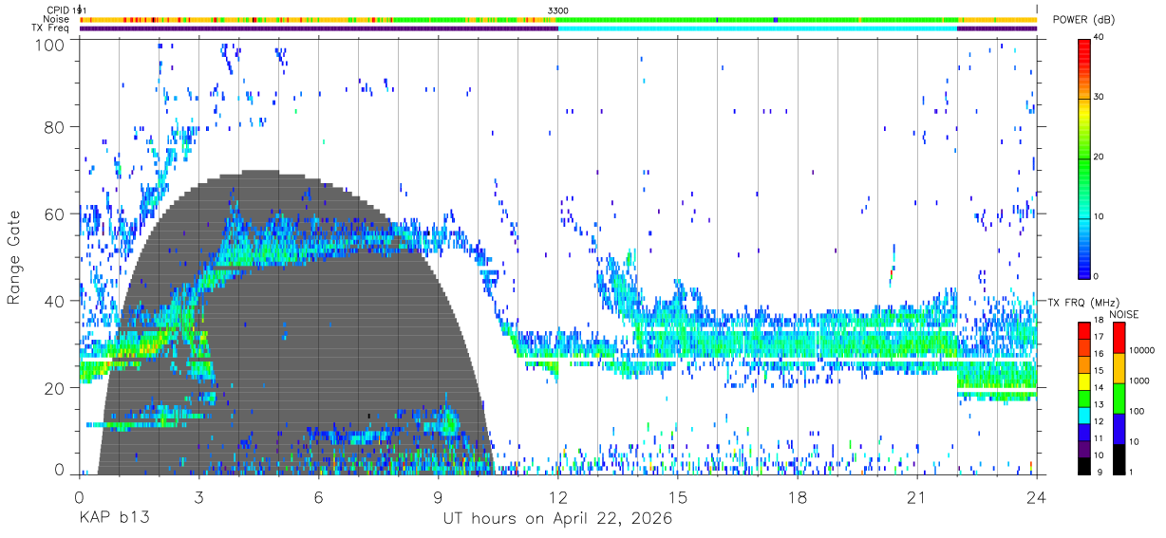Click the 18 tick on UT hours axis
The width and height of the screenshot is (1166, 538).
pyautogui.click(x=798, y=498)
